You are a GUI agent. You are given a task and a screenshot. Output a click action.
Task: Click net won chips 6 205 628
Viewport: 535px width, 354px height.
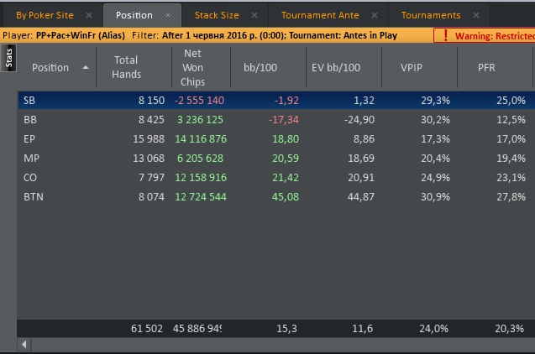[x=200, y=158]
